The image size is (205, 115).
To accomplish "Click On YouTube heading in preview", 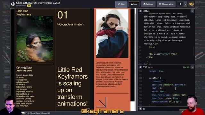I will point(24,68).
